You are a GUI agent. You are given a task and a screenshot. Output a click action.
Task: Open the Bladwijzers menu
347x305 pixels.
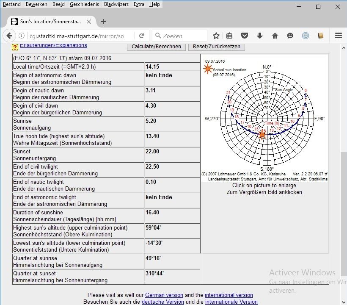(x=116, y=4)
